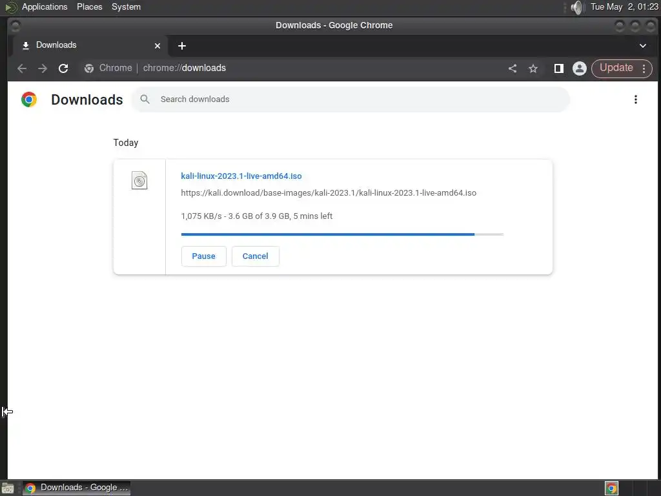Pause the Kali ISO download
661x496 pixels.
(203, 256)
